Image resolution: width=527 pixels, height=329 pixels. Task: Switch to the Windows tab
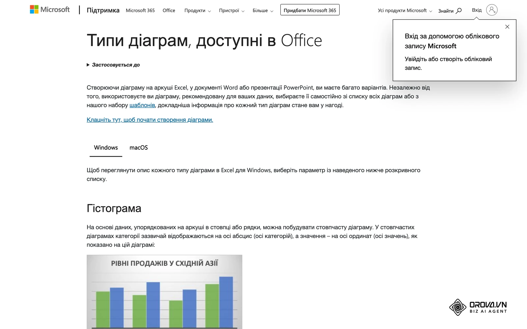[106, 148]
